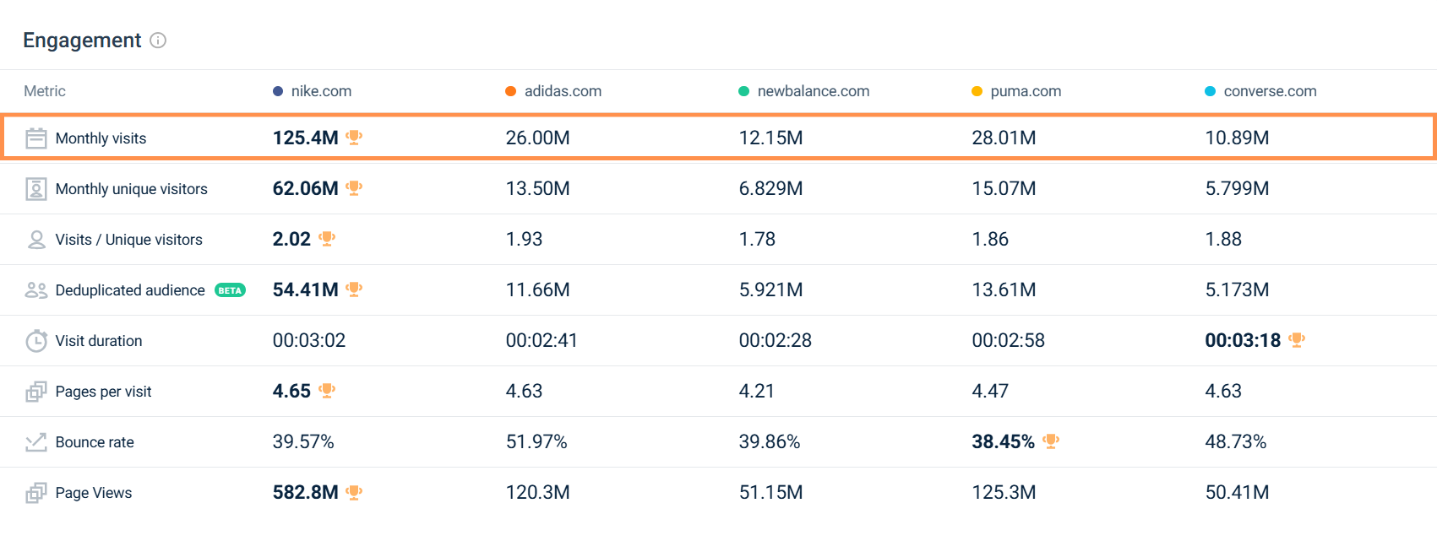Click the Visit duration clock icon
1437x541 pixels.
click(36, 341)
